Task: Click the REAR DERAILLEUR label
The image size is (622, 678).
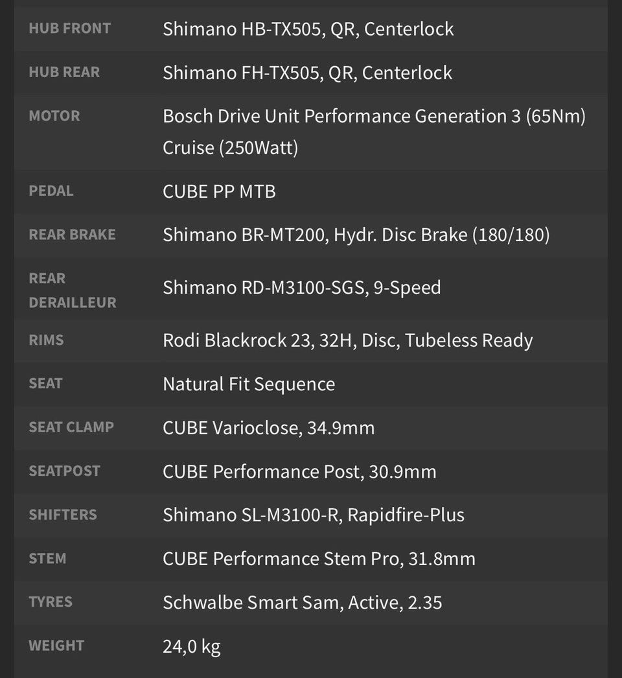Action: (x=72, y=290)
